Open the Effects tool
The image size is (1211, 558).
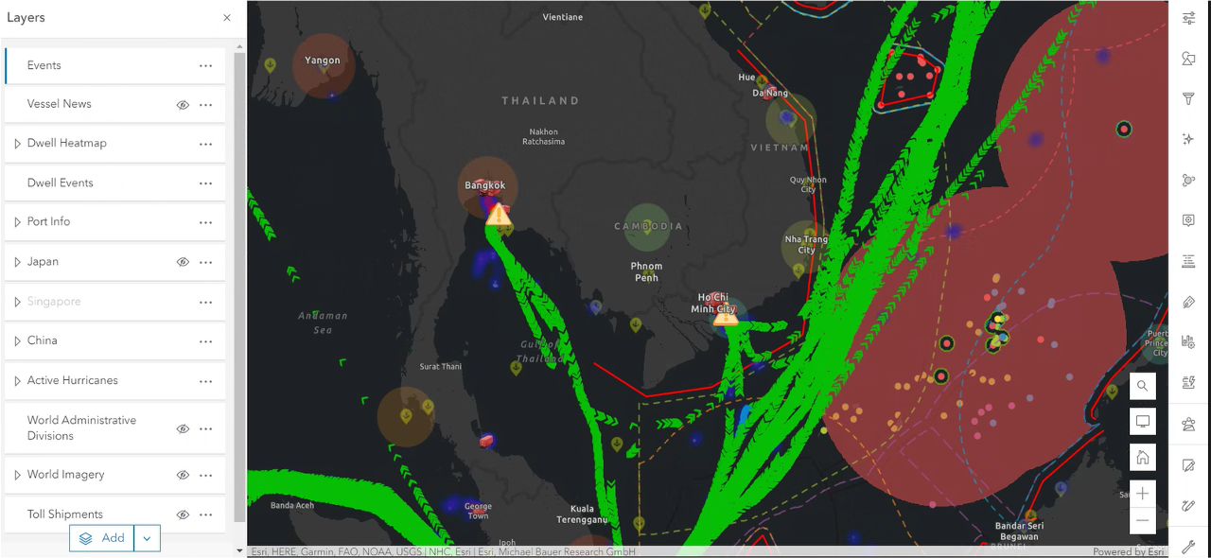[x=1187, y=138]
